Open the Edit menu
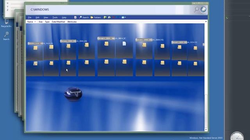 (37, 17)
